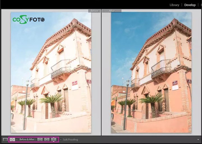The width and height of the screenshot is (202, 144).
Task: Click the Before label tab
Action: (x=94, y=11)
